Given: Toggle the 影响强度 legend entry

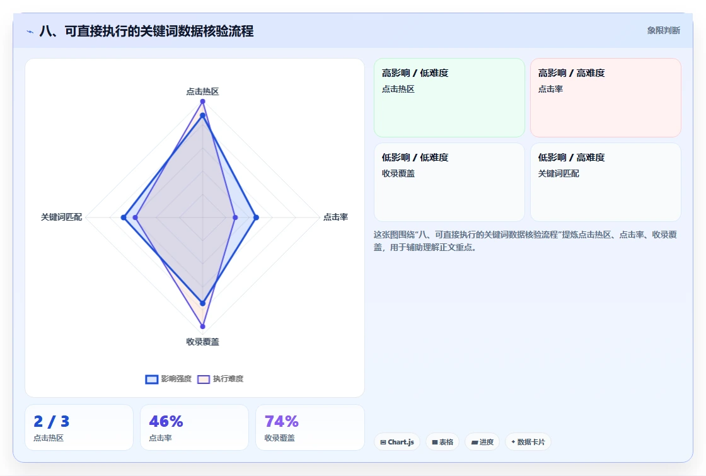Looking at the screenshot, I should [x=168, y=379].
